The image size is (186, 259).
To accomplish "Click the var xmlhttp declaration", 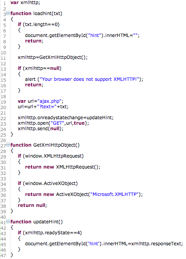I will (25, 3).
